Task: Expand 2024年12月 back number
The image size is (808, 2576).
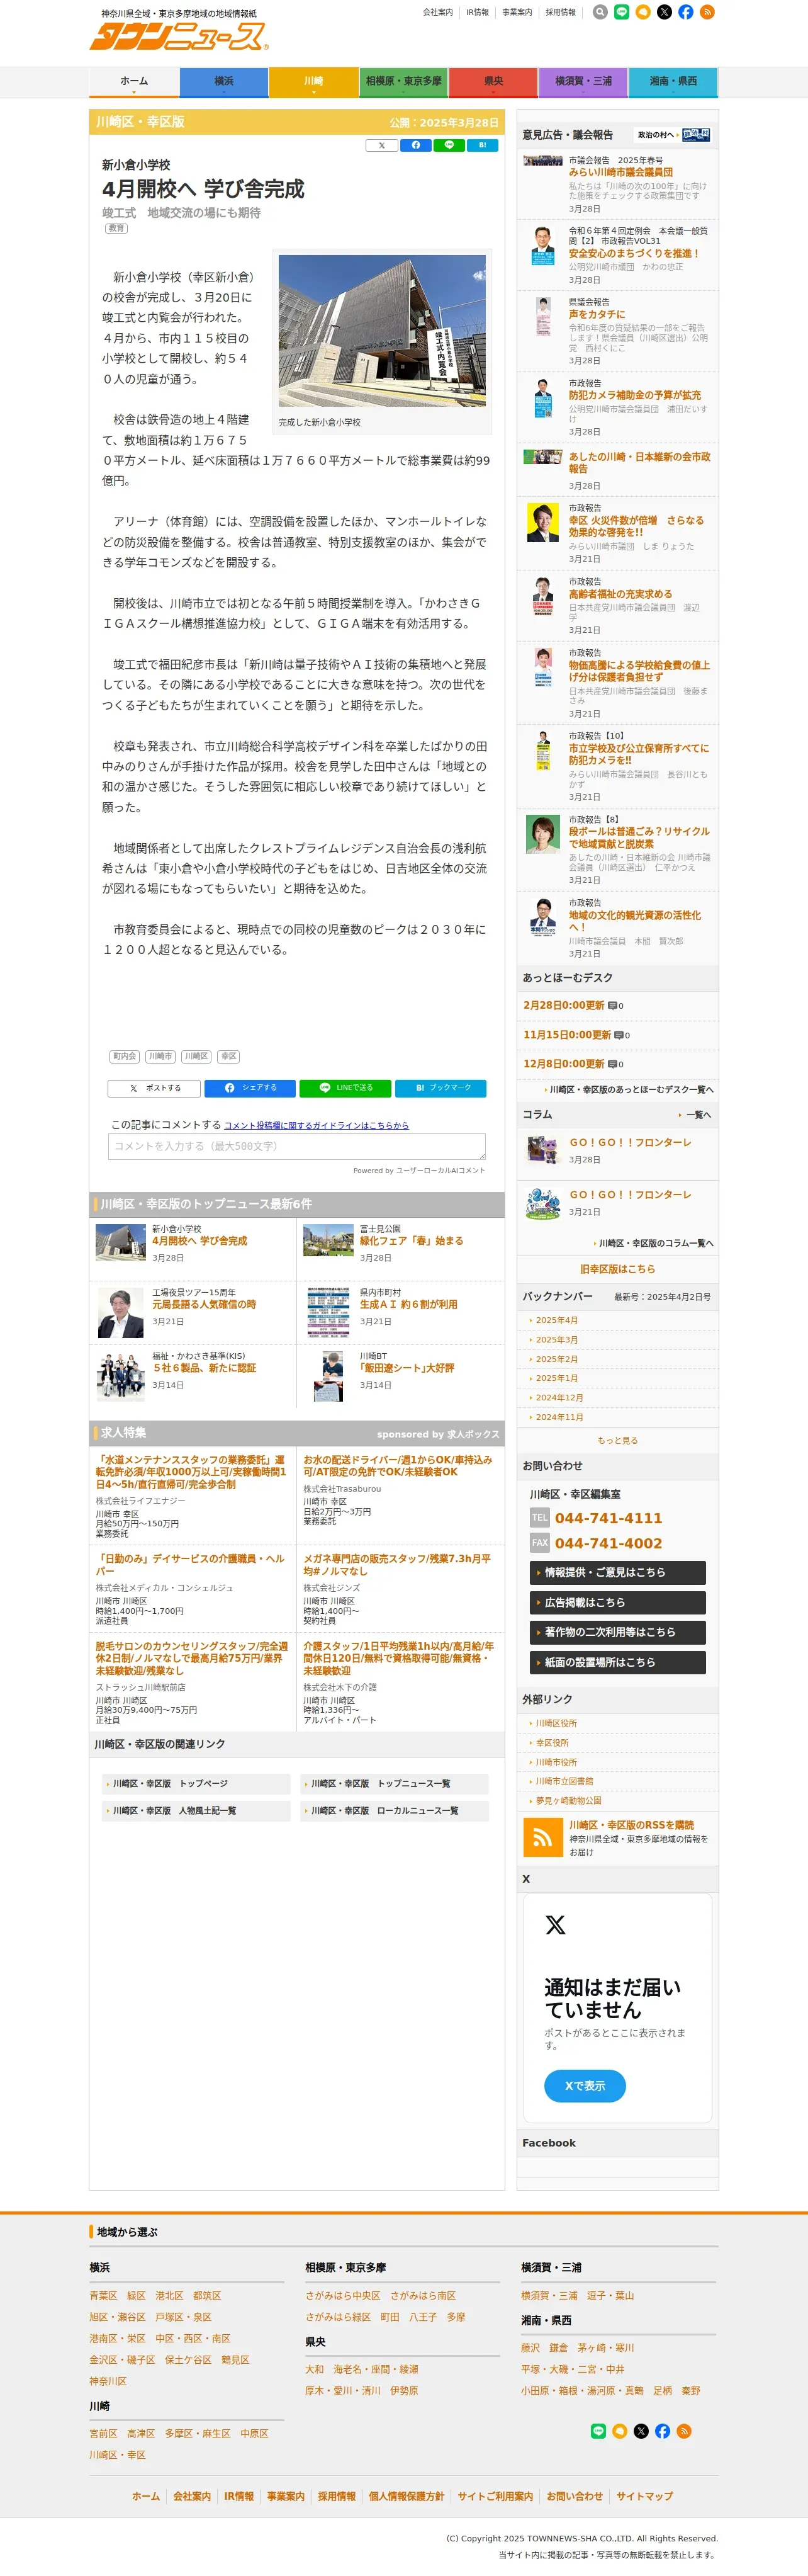Action: click(559, 1398)
